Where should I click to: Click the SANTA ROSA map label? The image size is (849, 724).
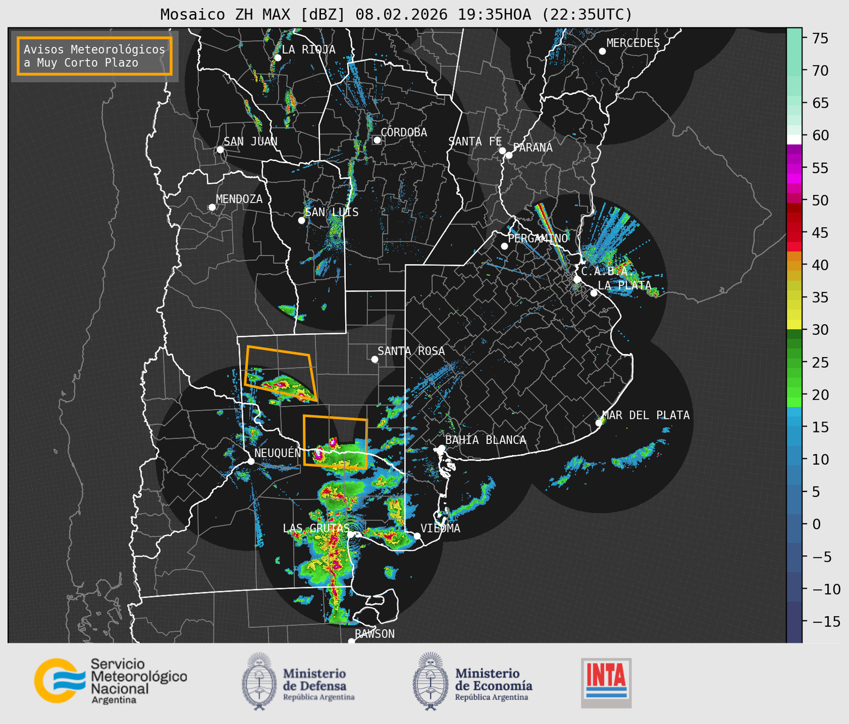pos(411,351)
